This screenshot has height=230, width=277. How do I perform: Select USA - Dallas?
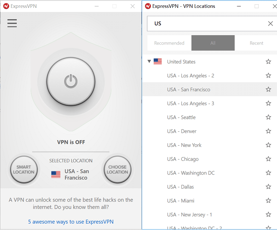[x=210, y=187]
